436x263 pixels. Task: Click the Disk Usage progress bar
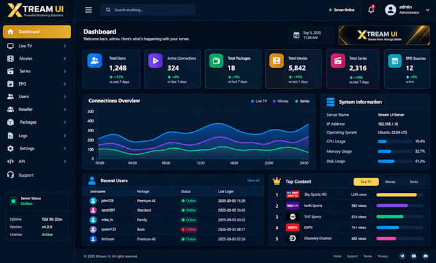coord(395,162)
